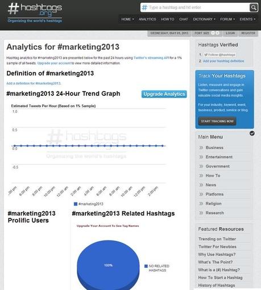The height and width of the screenshot is (290, 261).
Task: Click the blue hash icon in search box
Action: (x=144, y=7)
